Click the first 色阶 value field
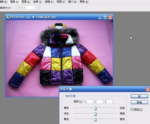The height and width of the screenshot is (124, 150). [x=89, y=102]
